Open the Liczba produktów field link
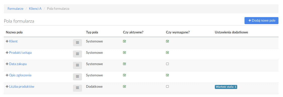 (x=22, y=86)
